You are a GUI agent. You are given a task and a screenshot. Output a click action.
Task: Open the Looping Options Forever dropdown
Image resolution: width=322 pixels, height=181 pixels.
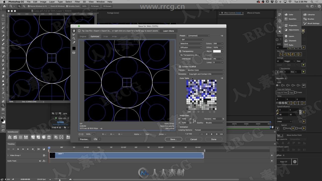click(x=209, y=130)
